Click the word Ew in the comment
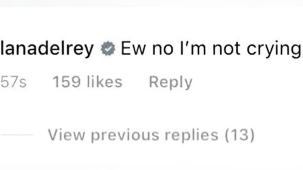The width and height of the screenshot is (303, 170). pos(133,49)
